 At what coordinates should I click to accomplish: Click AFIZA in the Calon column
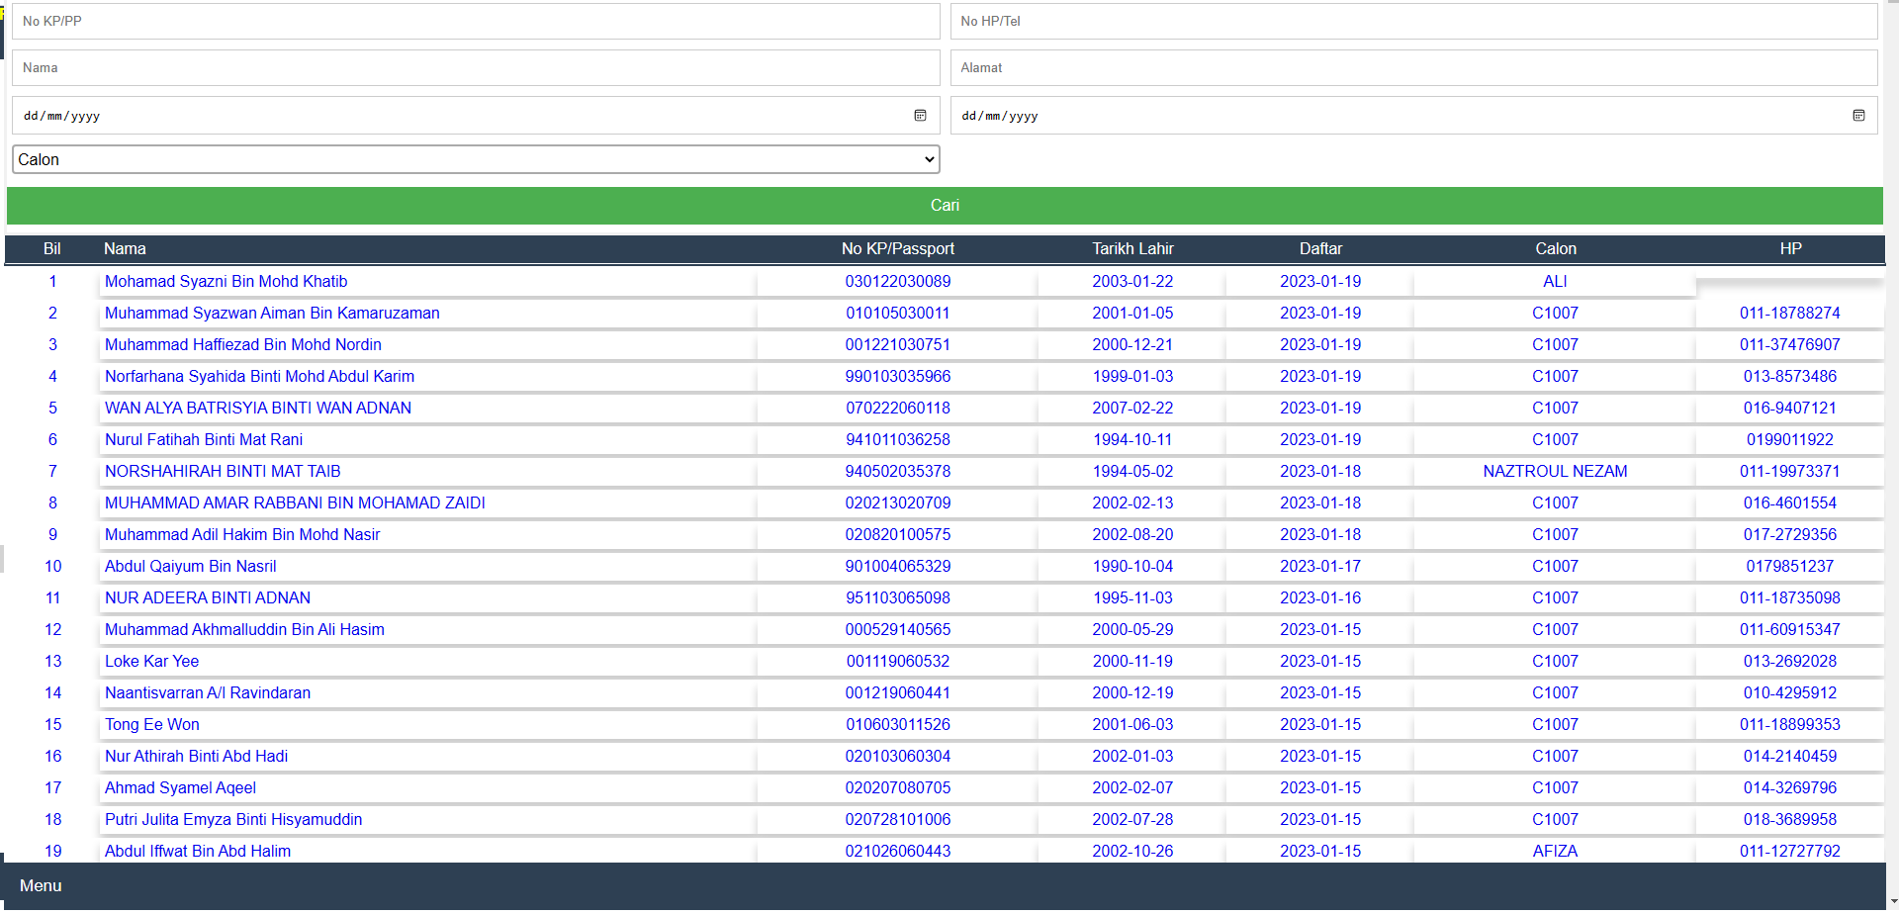1555,851
